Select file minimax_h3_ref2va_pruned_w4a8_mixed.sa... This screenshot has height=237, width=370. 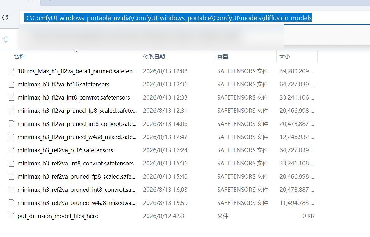(76, 203)
